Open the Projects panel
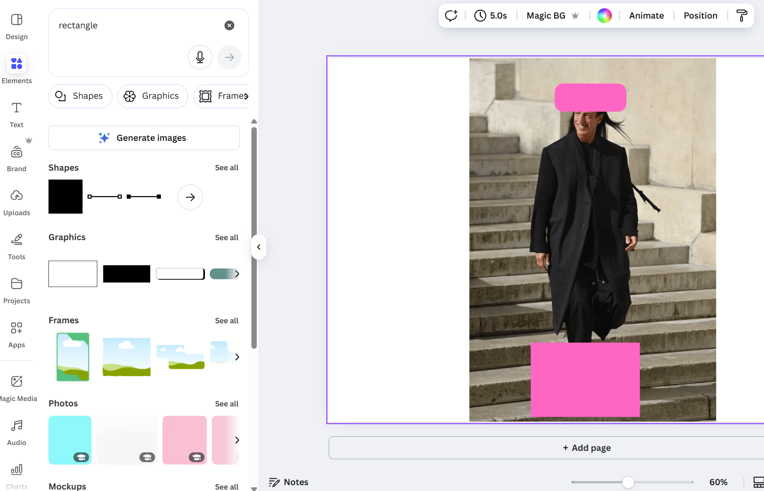This screenshot has width=764, height=491. click(17, 290)
